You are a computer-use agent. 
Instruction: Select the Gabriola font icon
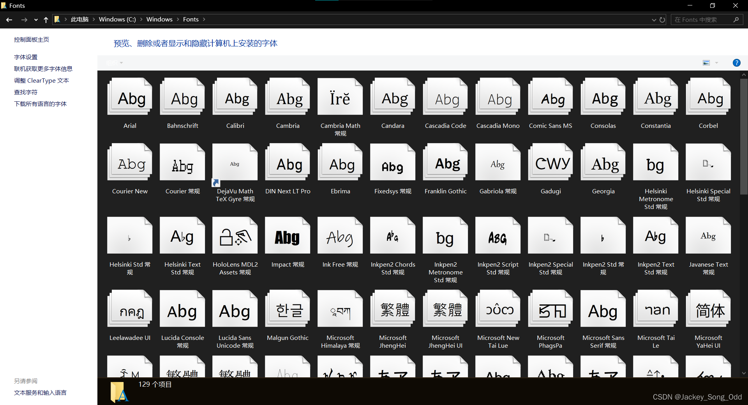coord(498,162)
